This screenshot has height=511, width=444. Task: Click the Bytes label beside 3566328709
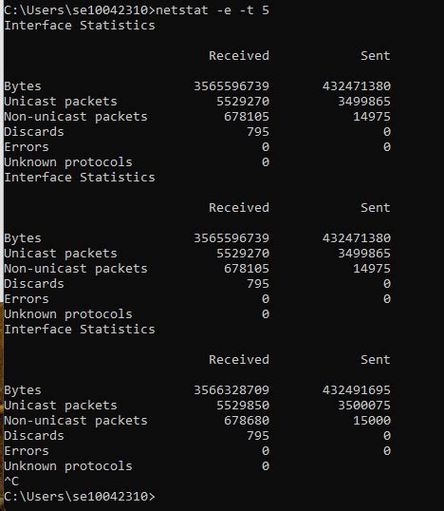click(x=23, y=390)
